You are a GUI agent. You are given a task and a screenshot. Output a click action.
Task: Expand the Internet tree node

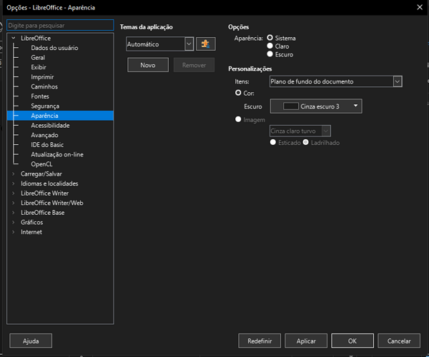14,232
